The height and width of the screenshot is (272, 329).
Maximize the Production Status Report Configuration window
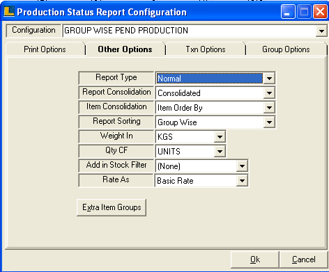click(x=304, y=12)
